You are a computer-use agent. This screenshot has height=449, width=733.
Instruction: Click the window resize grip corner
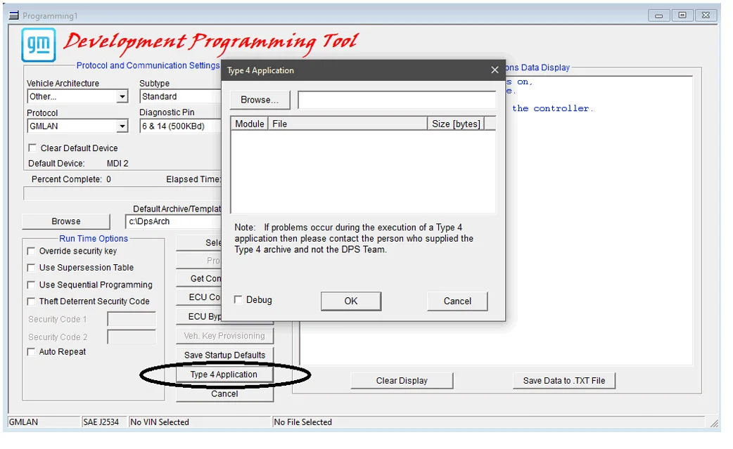pos(714,423)
